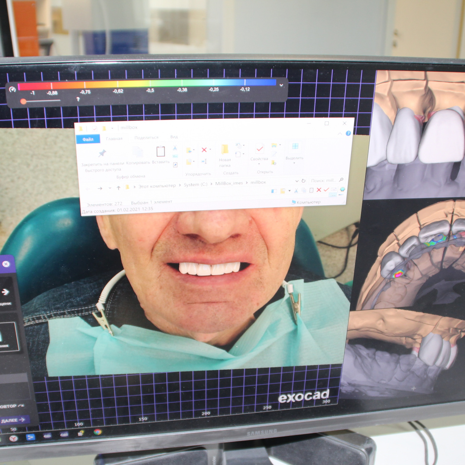Screen dimensions: 465x465
Task: Click the gauge icon left of color scale
Action: point(12,89)
